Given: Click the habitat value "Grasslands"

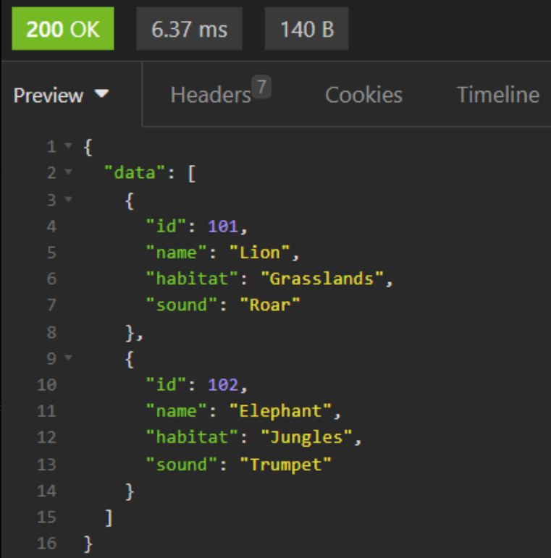Looking at the screenshot, I should [x=322, y=279].
